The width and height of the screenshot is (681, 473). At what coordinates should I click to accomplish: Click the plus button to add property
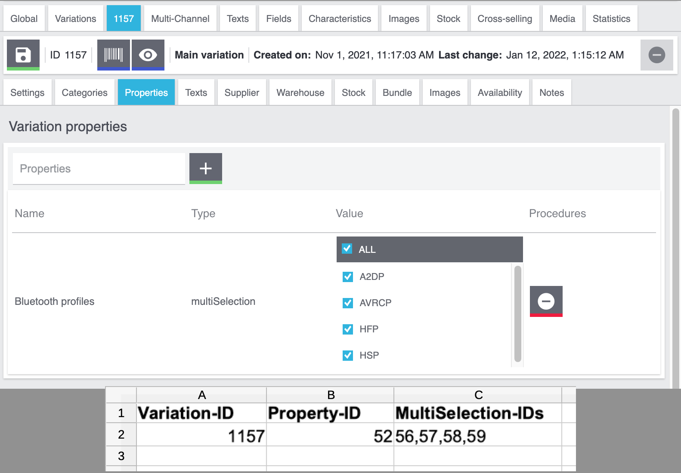coord(205,168)
